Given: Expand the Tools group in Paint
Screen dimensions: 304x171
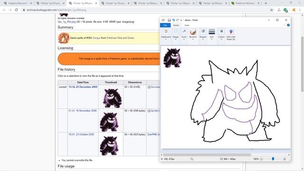Looking at the screenshot, I should [x=184, y=35].
